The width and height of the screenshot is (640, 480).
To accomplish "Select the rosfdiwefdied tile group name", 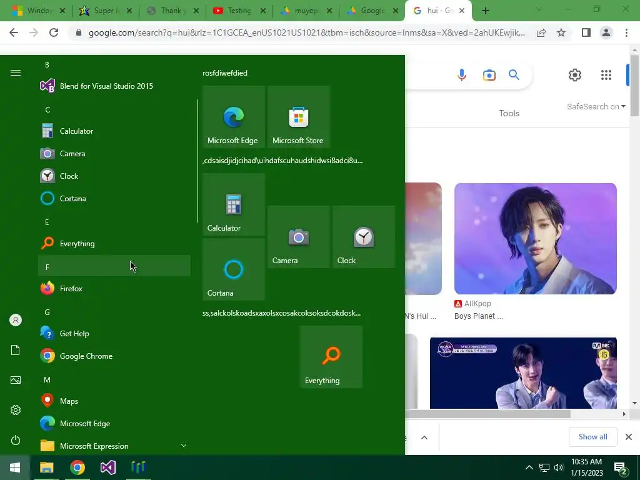I will coord(225,73).
